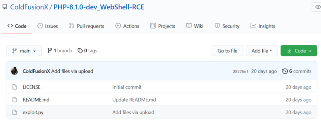Click the file icon beside LICENSE
Viewport: 321px width, 122px height.
pyautogui.click(x=14, y=87)
